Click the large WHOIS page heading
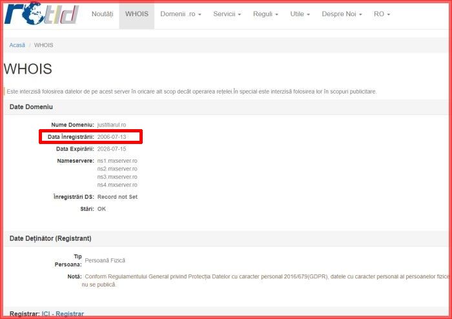452x319 pixels. point(28,69)
